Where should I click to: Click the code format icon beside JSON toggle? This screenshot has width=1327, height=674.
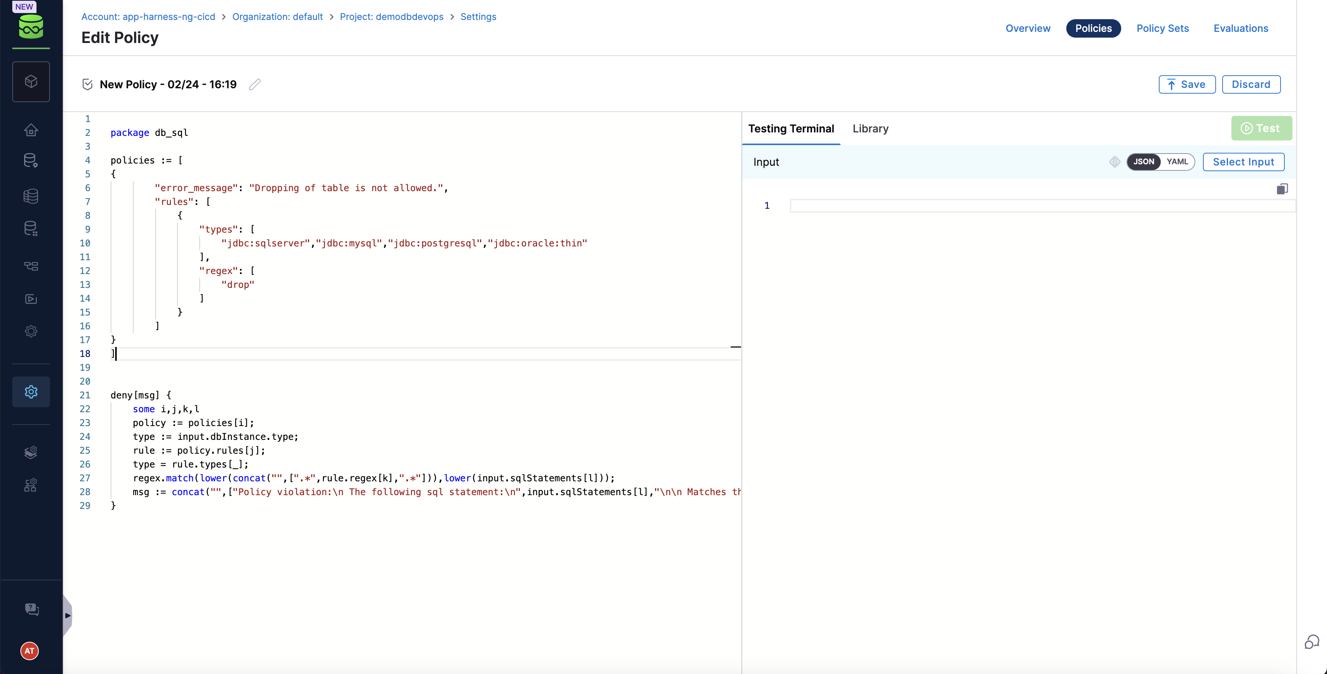click(x=1114, y=162)
